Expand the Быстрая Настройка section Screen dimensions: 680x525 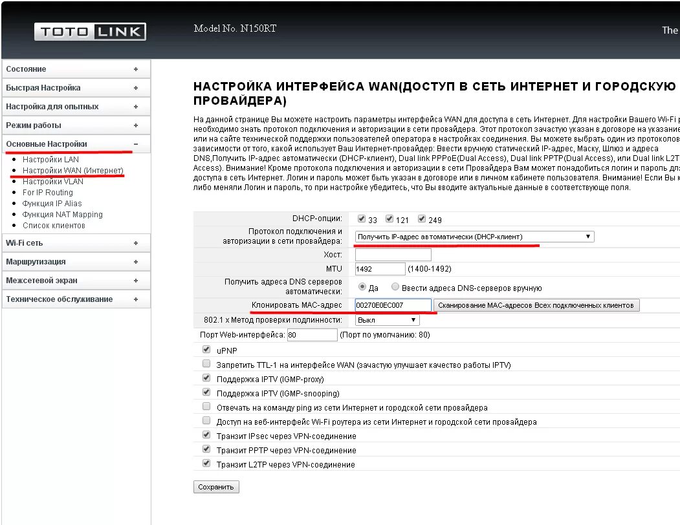76,87
